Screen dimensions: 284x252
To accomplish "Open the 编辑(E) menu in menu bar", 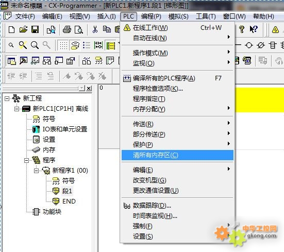I will click(52, 16).
